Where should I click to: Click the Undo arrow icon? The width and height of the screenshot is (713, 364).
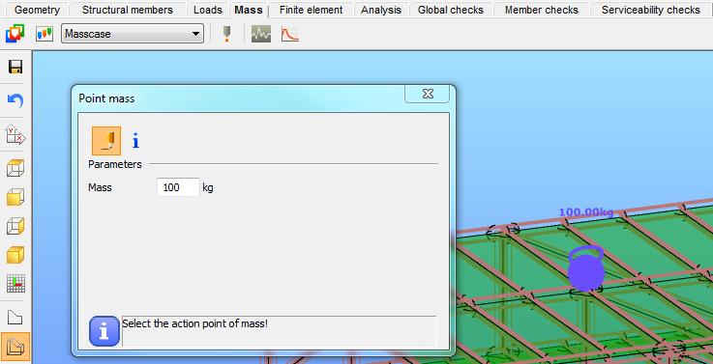[15, 100]
